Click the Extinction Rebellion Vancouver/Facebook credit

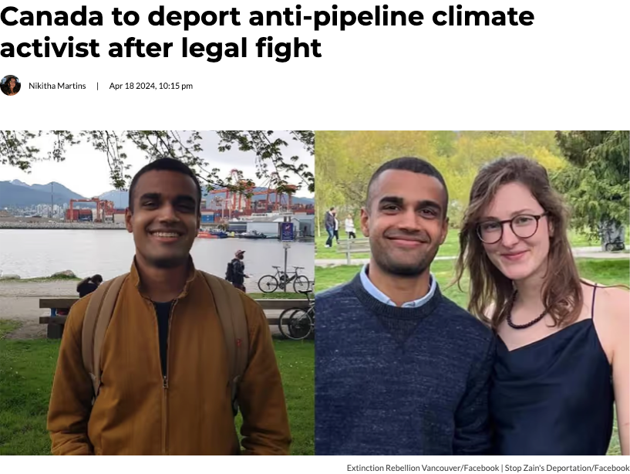(x=423, y=468)
